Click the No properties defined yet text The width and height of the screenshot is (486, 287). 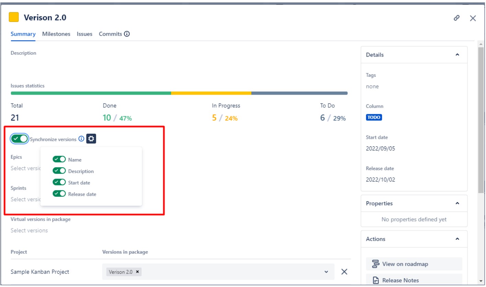click(x=414, y=219)
